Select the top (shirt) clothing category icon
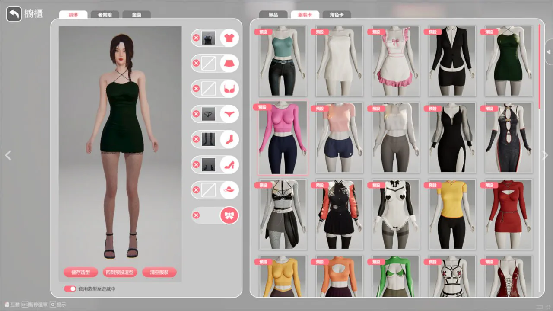This screenshot has height=311, width=553. click(229, 38)
